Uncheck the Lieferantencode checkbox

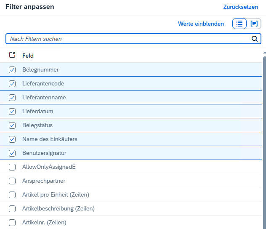[12, 84]
